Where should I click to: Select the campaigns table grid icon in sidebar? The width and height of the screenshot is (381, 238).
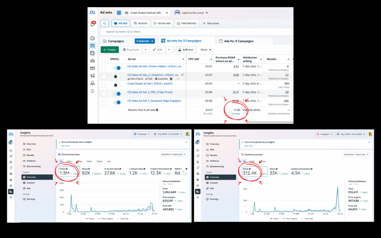(92, 46)
